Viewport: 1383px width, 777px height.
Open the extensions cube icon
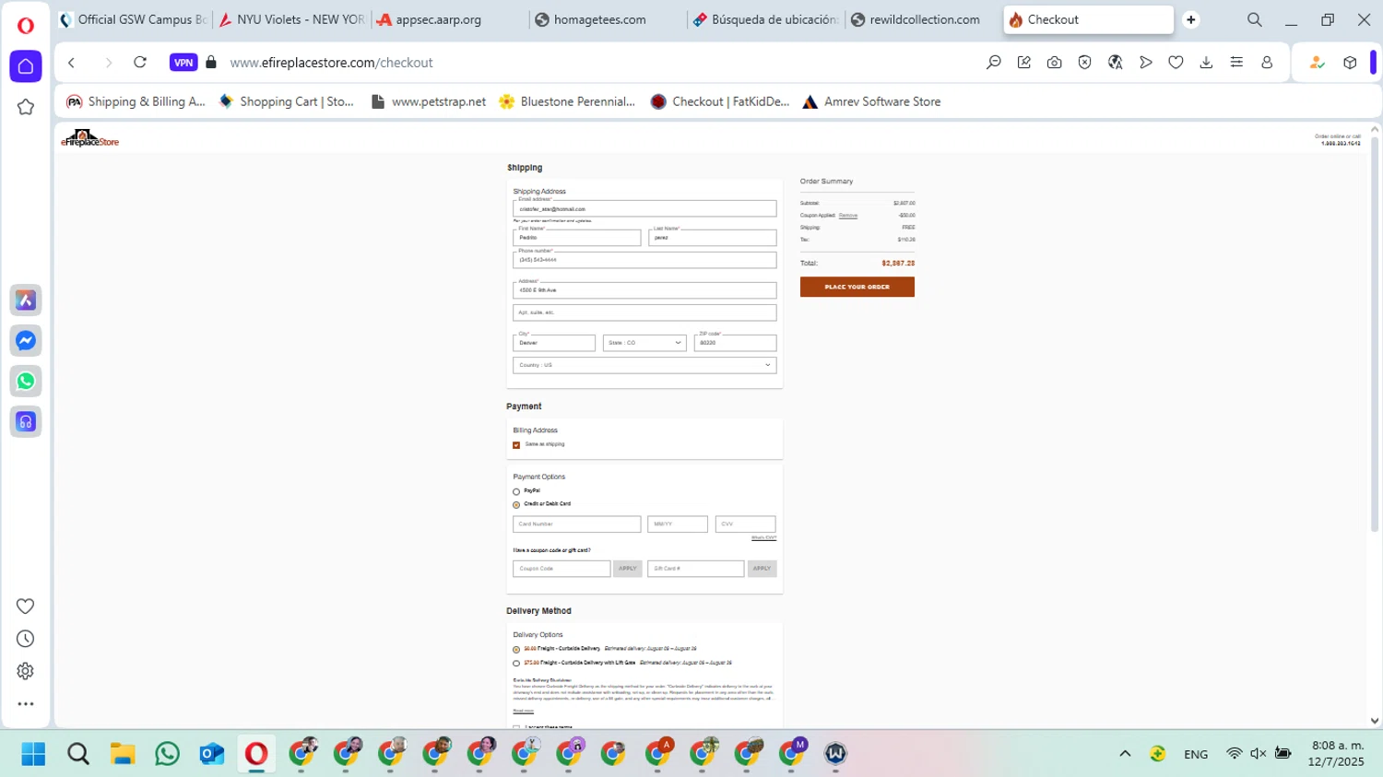pyautogui.click(x=1350, y=63)
